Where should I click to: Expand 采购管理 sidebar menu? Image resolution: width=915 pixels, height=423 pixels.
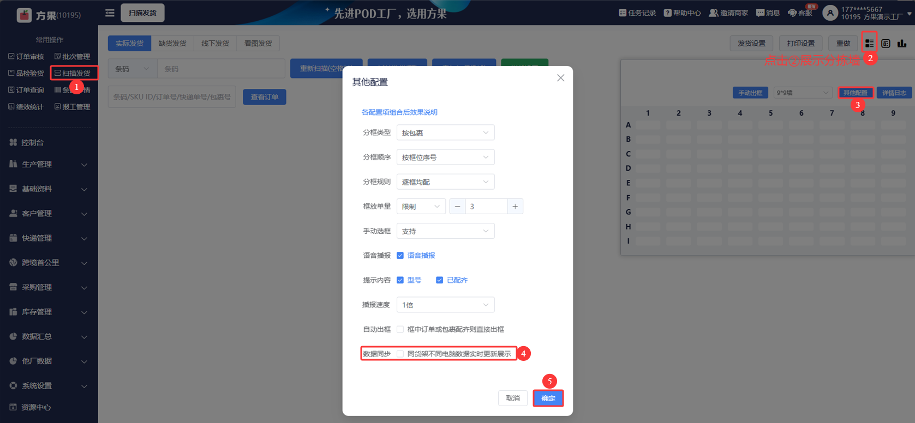click(49, 287)
